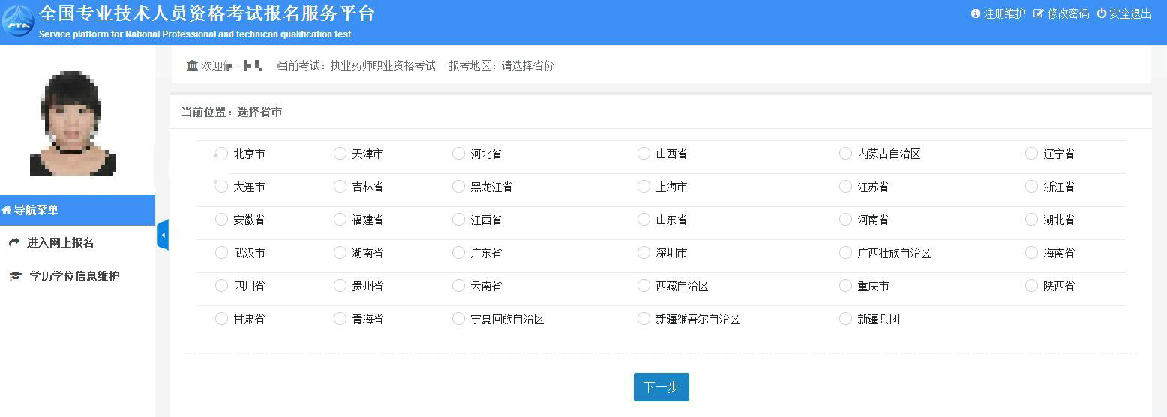Select the 北京市 radio button

[x=221, y=154]
